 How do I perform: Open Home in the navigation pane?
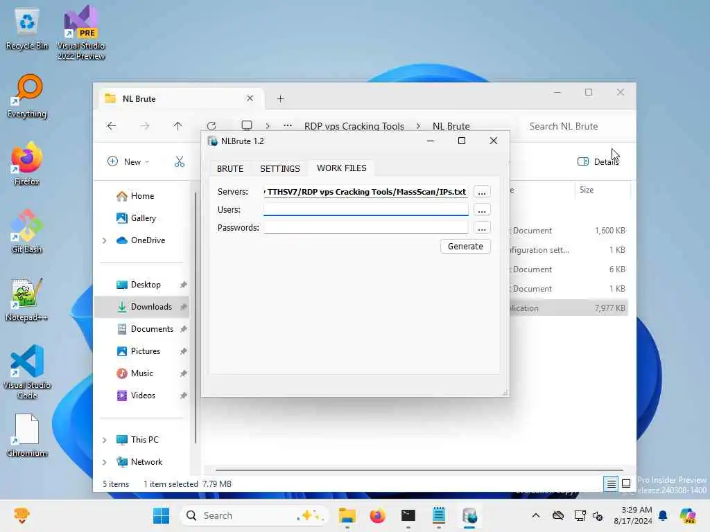[x=143, y=196]
